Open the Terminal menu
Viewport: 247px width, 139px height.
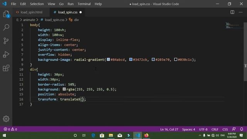[84, 4]
